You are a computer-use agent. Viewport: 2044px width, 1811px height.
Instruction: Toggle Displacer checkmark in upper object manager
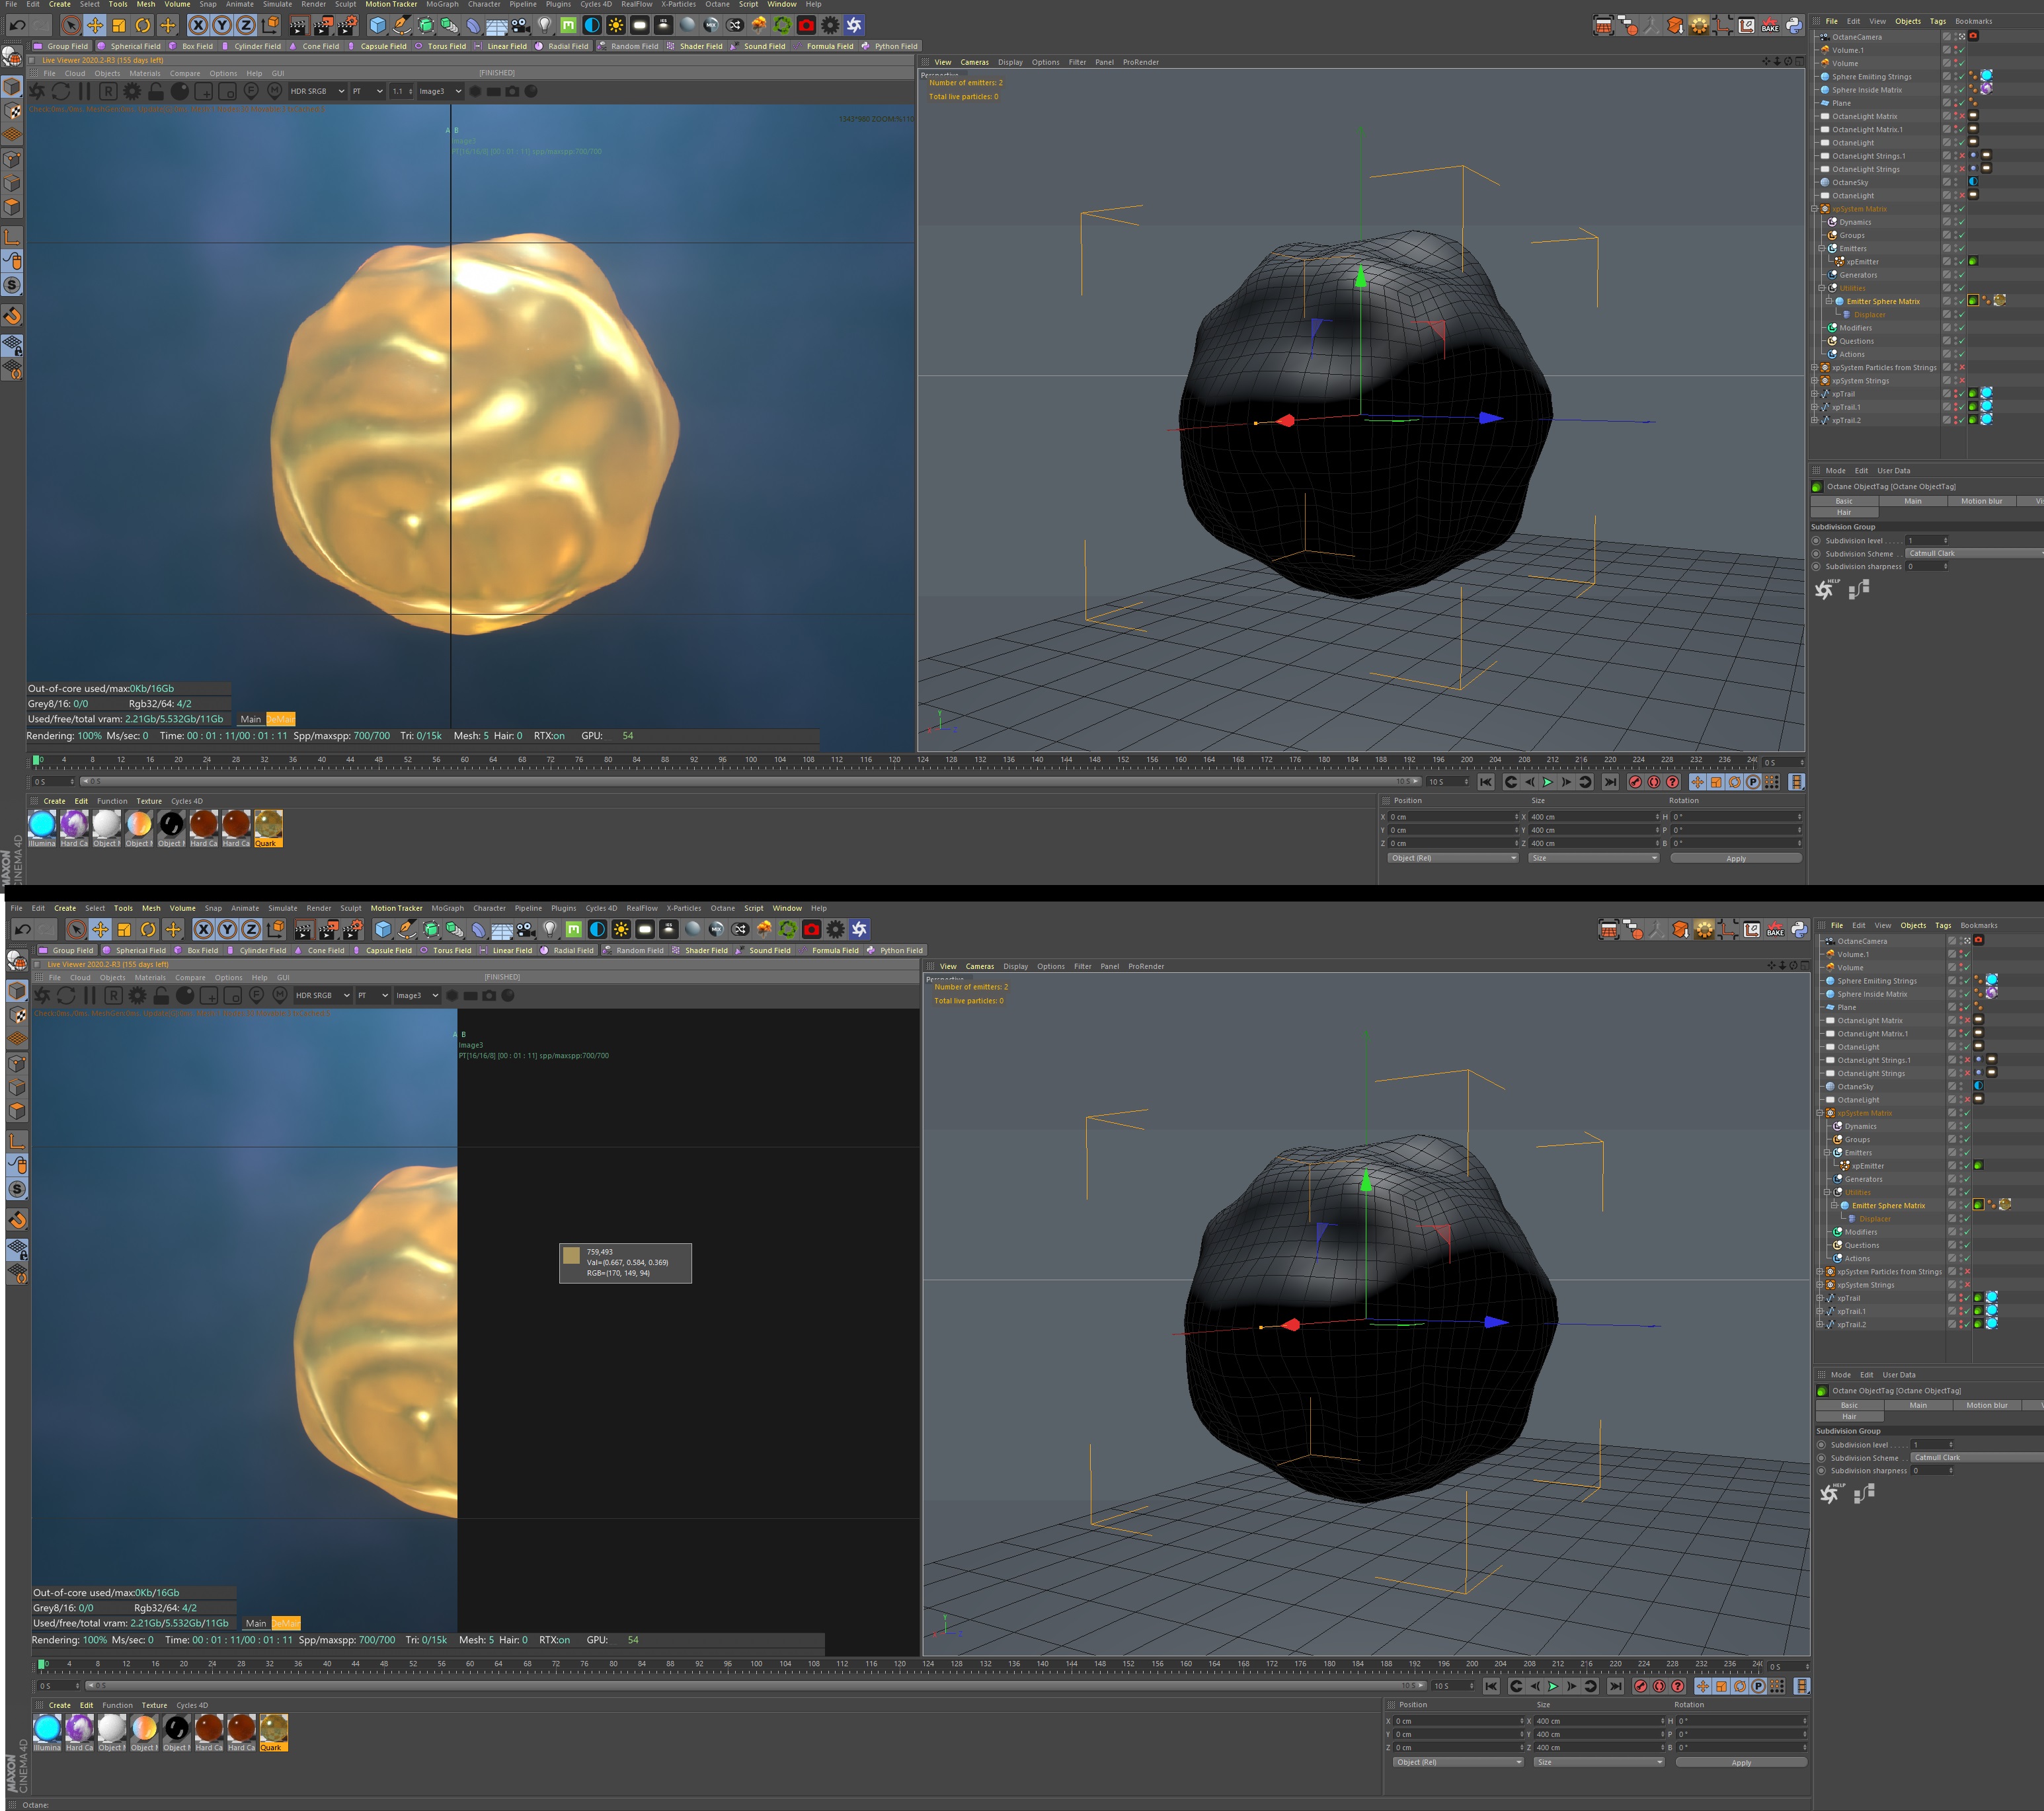1961,314
